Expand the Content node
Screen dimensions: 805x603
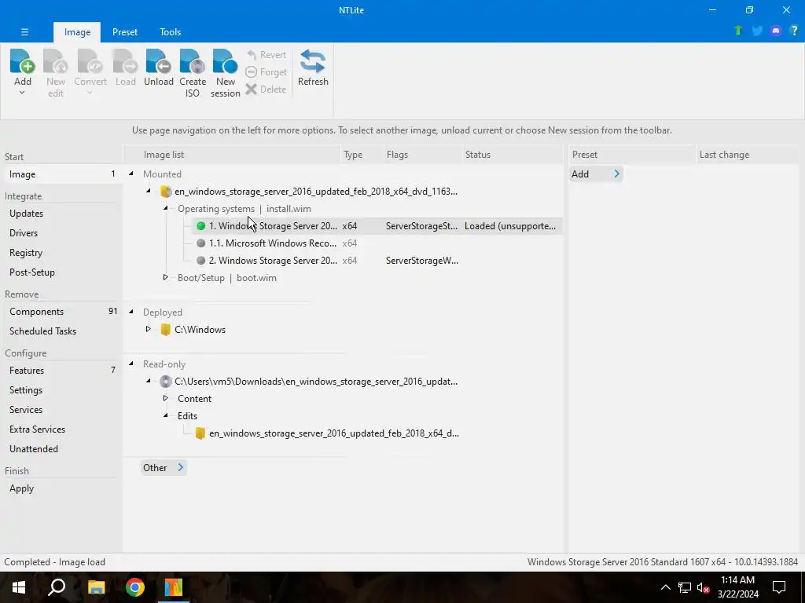tap(165, 398)
